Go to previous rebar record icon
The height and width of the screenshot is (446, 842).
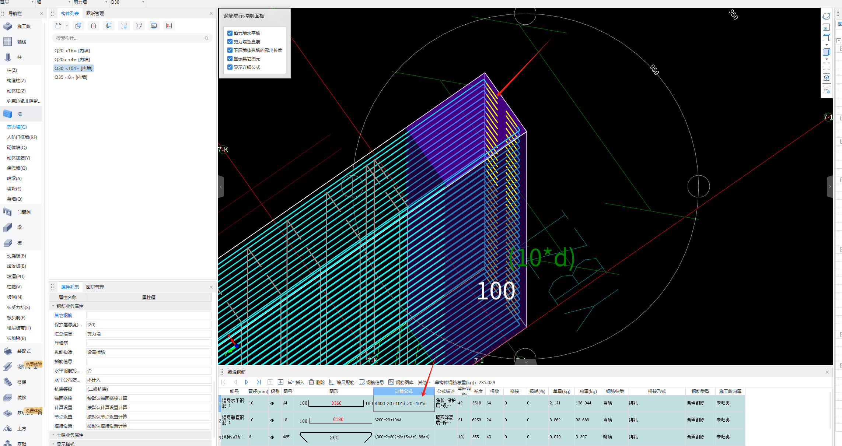(x=235, y=382)
